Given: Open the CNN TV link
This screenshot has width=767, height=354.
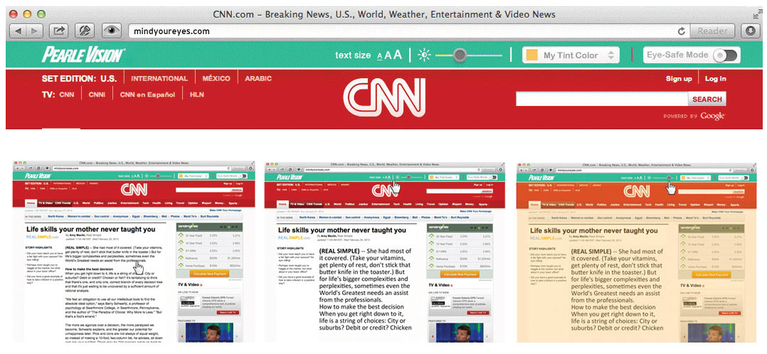Looking at the screenshot, I should coord(67,95).
